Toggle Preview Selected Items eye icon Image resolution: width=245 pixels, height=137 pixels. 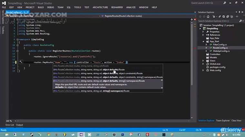point(237,17)
